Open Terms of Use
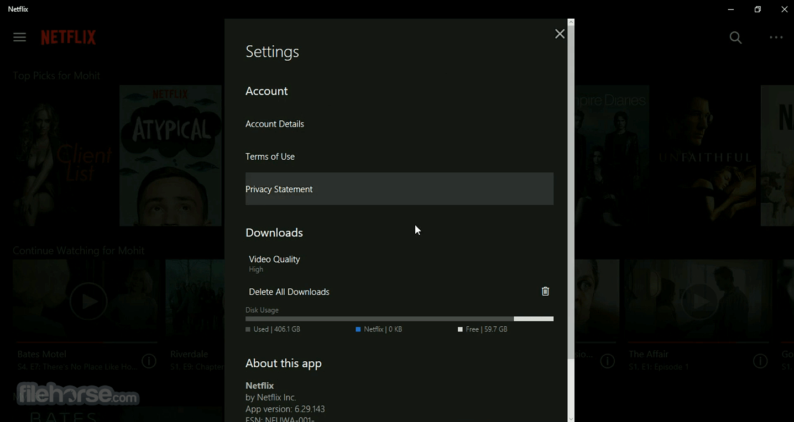Image resolution: width=794 pixels, height=422 pixels. point(399,157)
